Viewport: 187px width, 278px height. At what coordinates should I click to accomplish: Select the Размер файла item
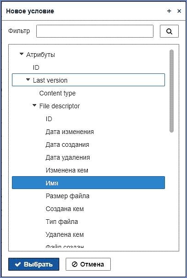(68, 196)
